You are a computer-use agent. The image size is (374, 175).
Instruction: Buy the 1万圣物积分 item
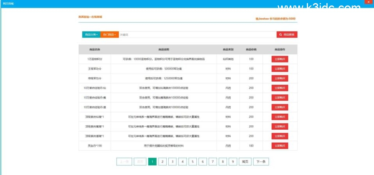click(280, 59)
